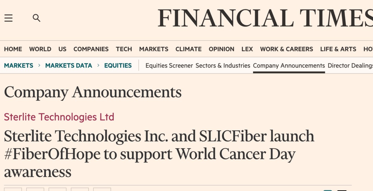The width and height of the screenshot is (373, 191).
Task: Select LEX in the top navigation
Action: 247,49
